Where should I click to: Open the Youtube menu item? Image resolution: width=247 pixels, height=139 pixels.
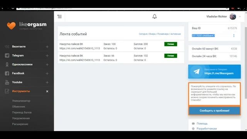click(17, 82)
